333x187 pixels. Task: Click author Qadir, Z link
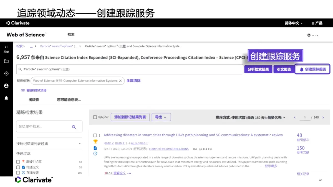[x=108, y=143]
